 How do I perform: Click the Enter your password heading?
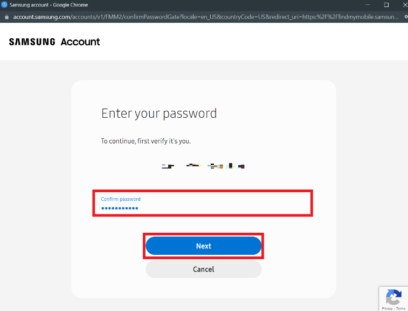tap(159, 113)
